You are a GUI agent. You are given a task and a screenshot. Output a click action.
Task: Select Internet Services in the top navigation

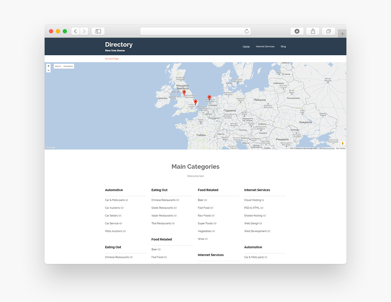[x=265, y=46]
